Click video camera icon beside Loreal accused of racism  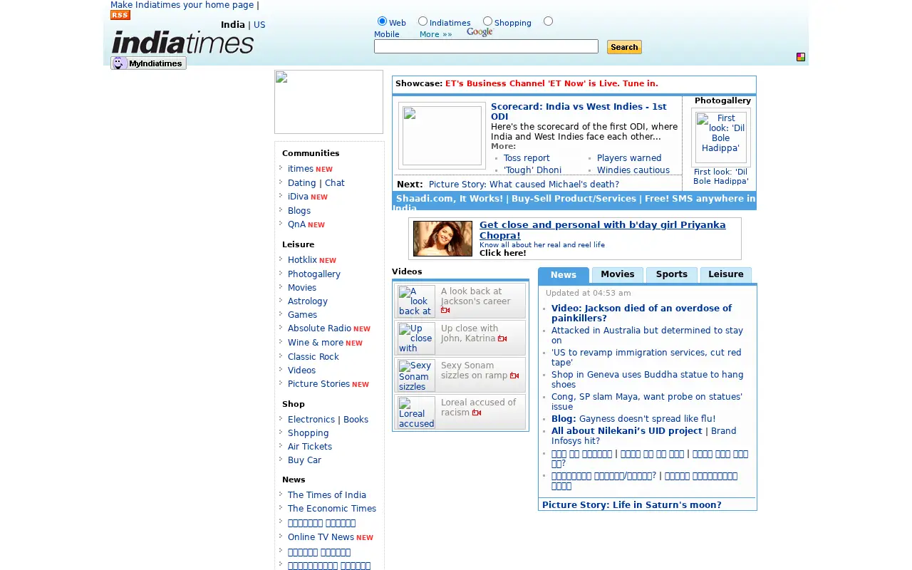point(477,413)
